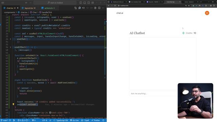Toggle primary side bar layout icon
This screenshot has height=122, width=217.
[81, 3]
